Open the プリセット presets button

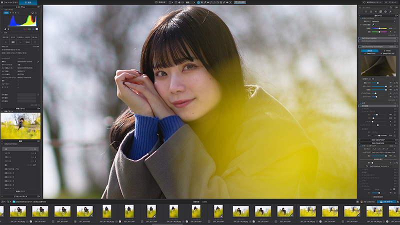click(x=391, y=2)
